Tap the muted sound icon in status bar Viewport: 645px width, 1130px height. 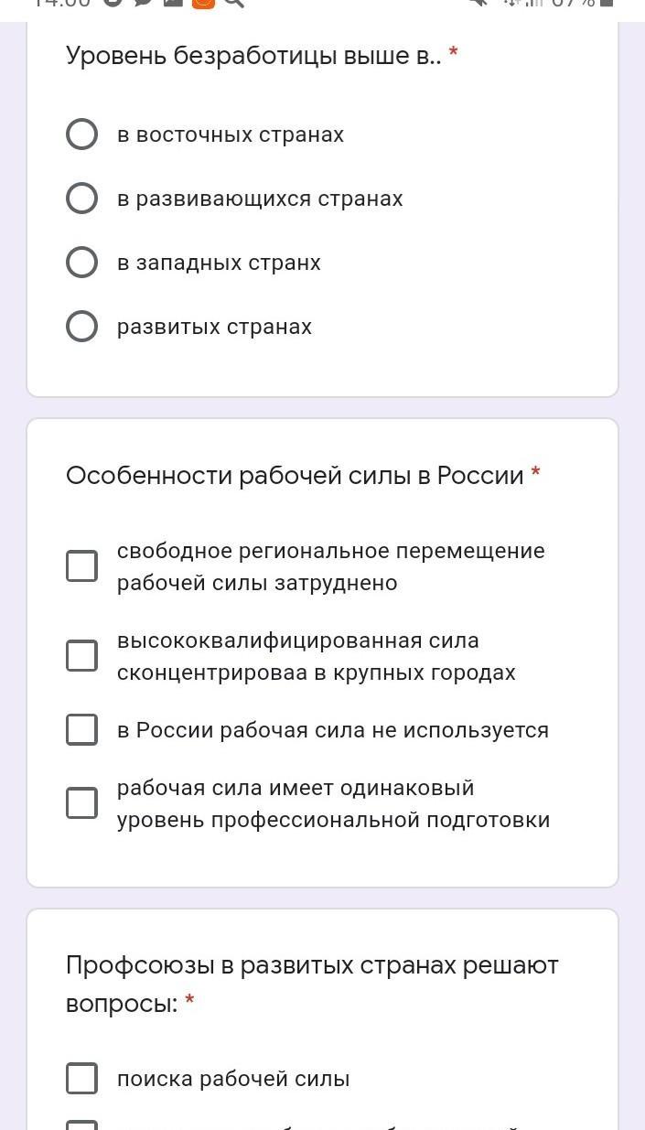(x=478, y=3)
